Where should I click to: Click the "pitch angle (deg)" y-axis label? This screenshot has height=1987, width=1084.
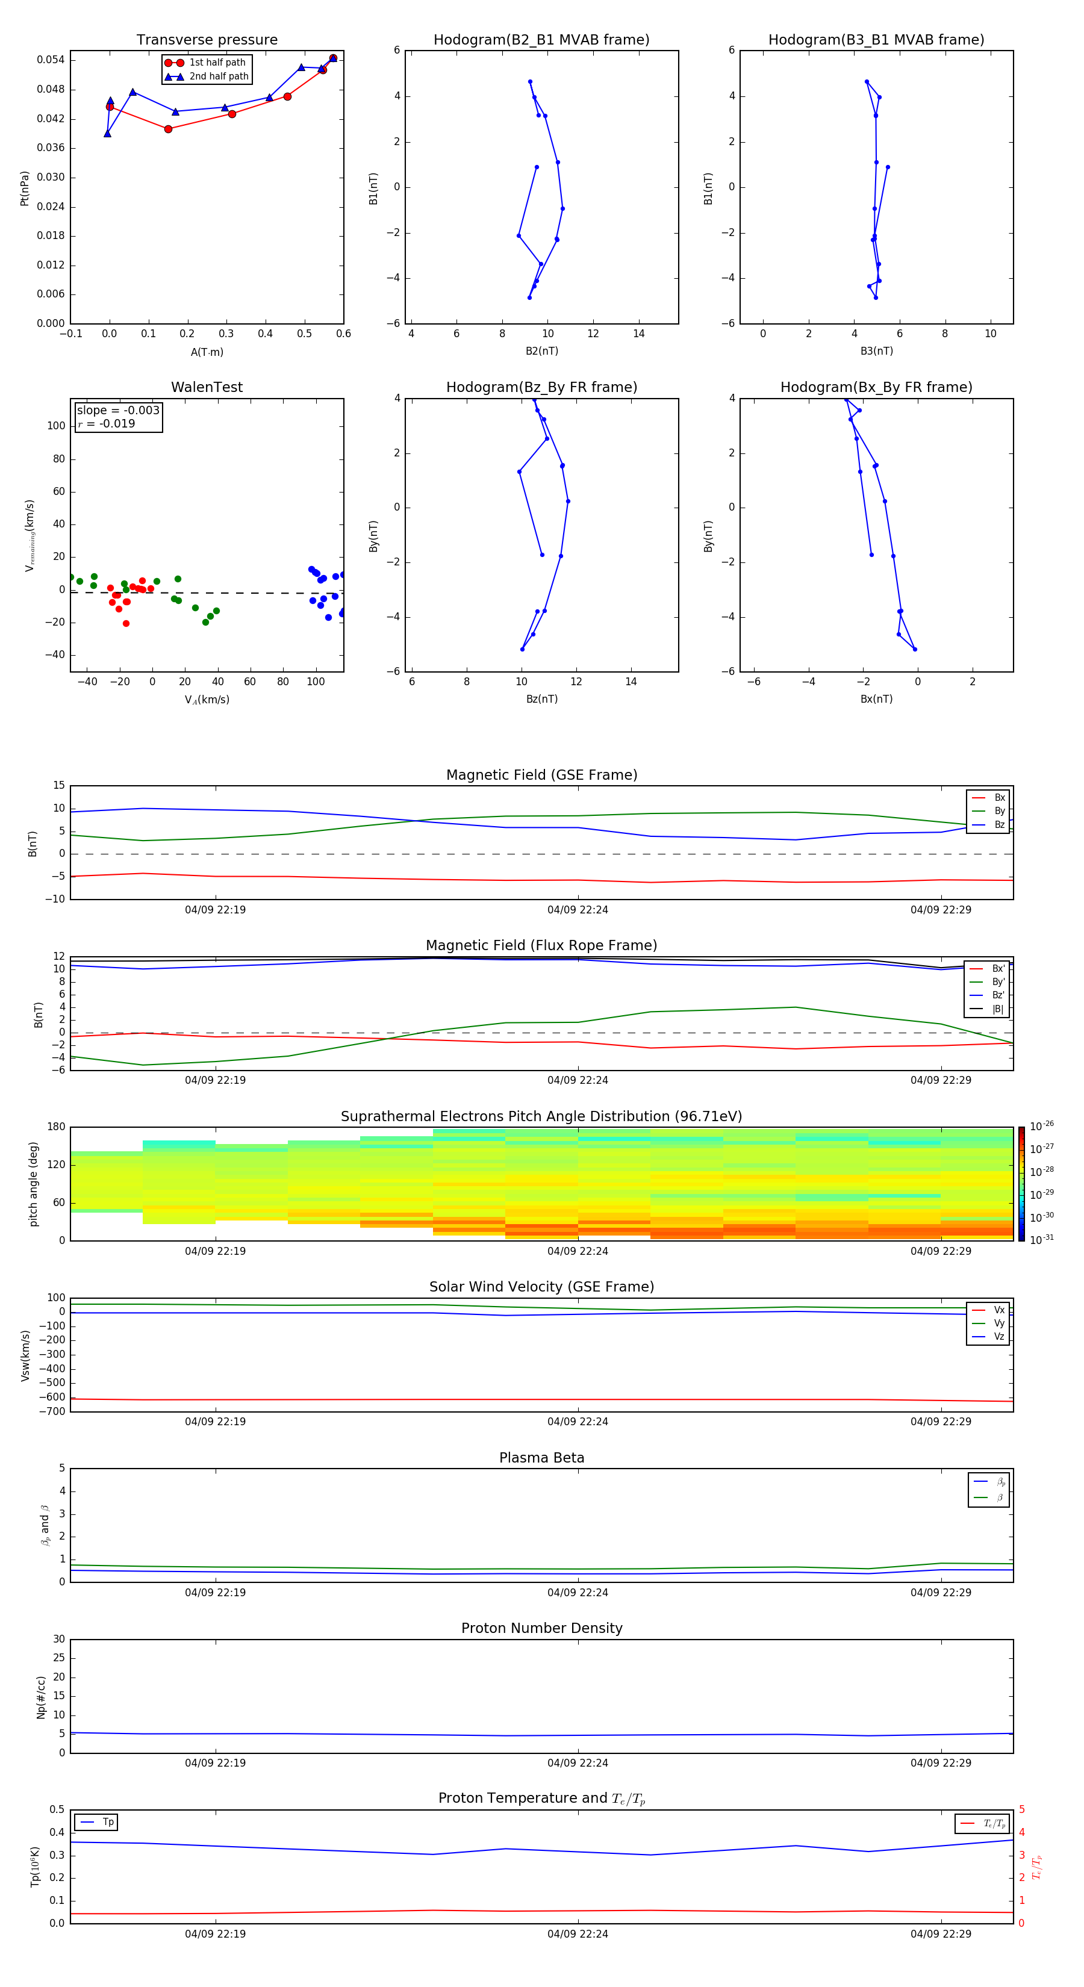(33, 1184)
